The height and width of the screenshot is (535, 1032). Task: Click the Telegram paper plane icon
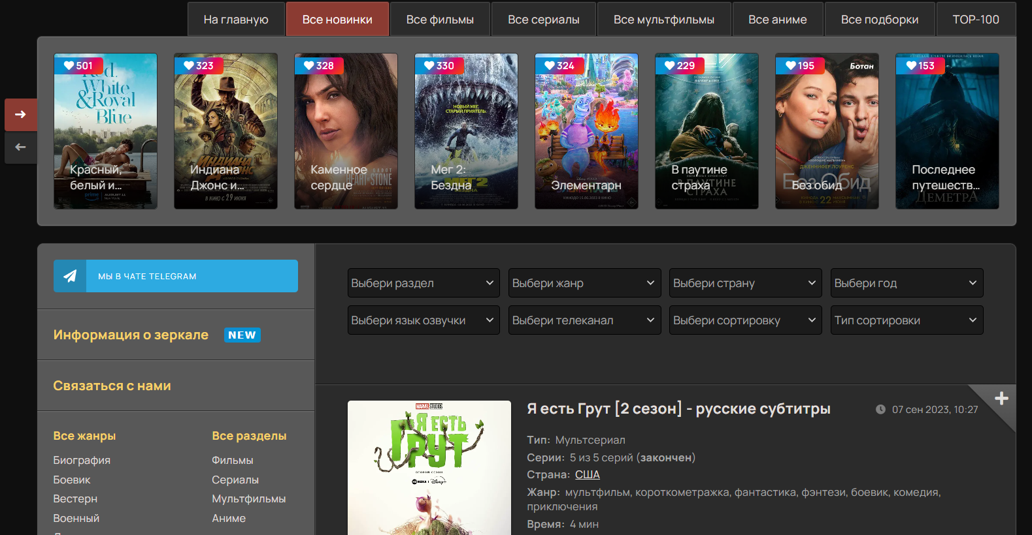coord(70,276)
